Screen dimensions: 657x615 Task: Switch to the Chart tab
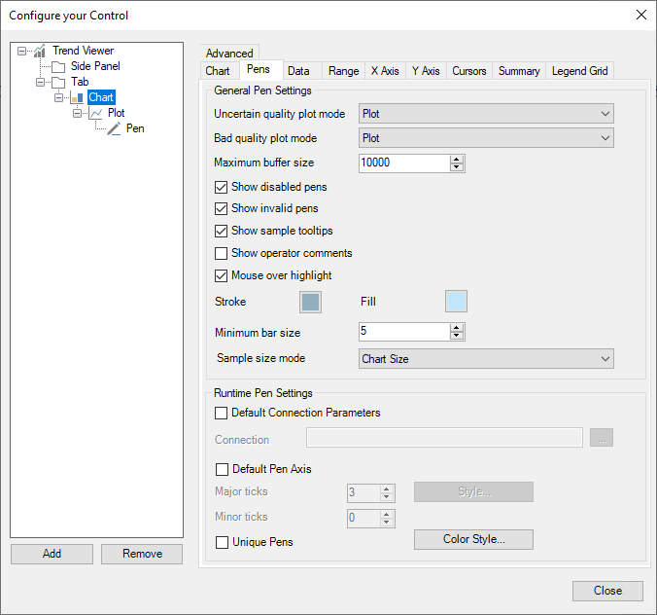click(218, 71)
